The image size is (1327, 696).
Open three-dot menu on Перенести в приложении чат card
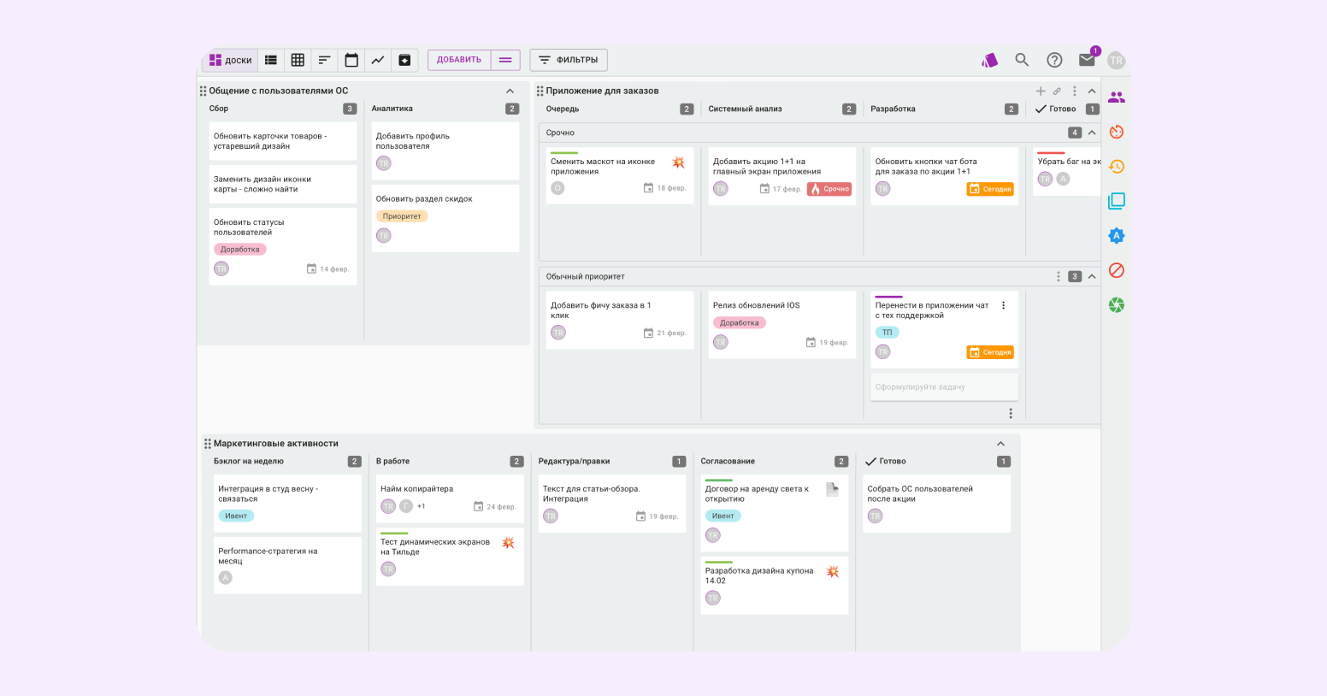tap(1004, 305)
